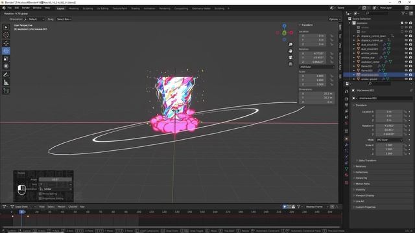Open the File menu
415x233 pixels.
click(x=10, y=8)
